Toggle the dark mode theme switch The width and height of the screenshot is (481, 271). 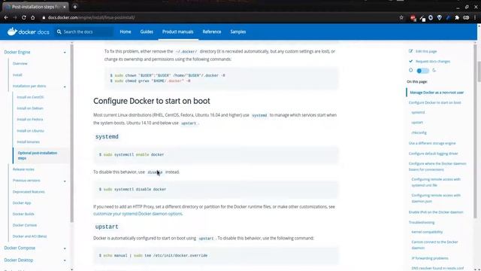(x=422, y=71)
